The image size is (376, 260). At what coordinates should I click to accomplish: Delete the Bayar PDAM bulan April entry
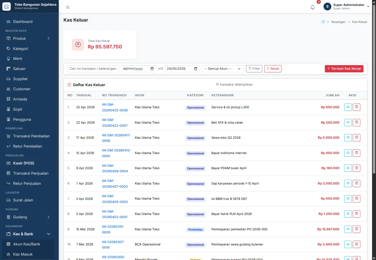tap(356, 168)
